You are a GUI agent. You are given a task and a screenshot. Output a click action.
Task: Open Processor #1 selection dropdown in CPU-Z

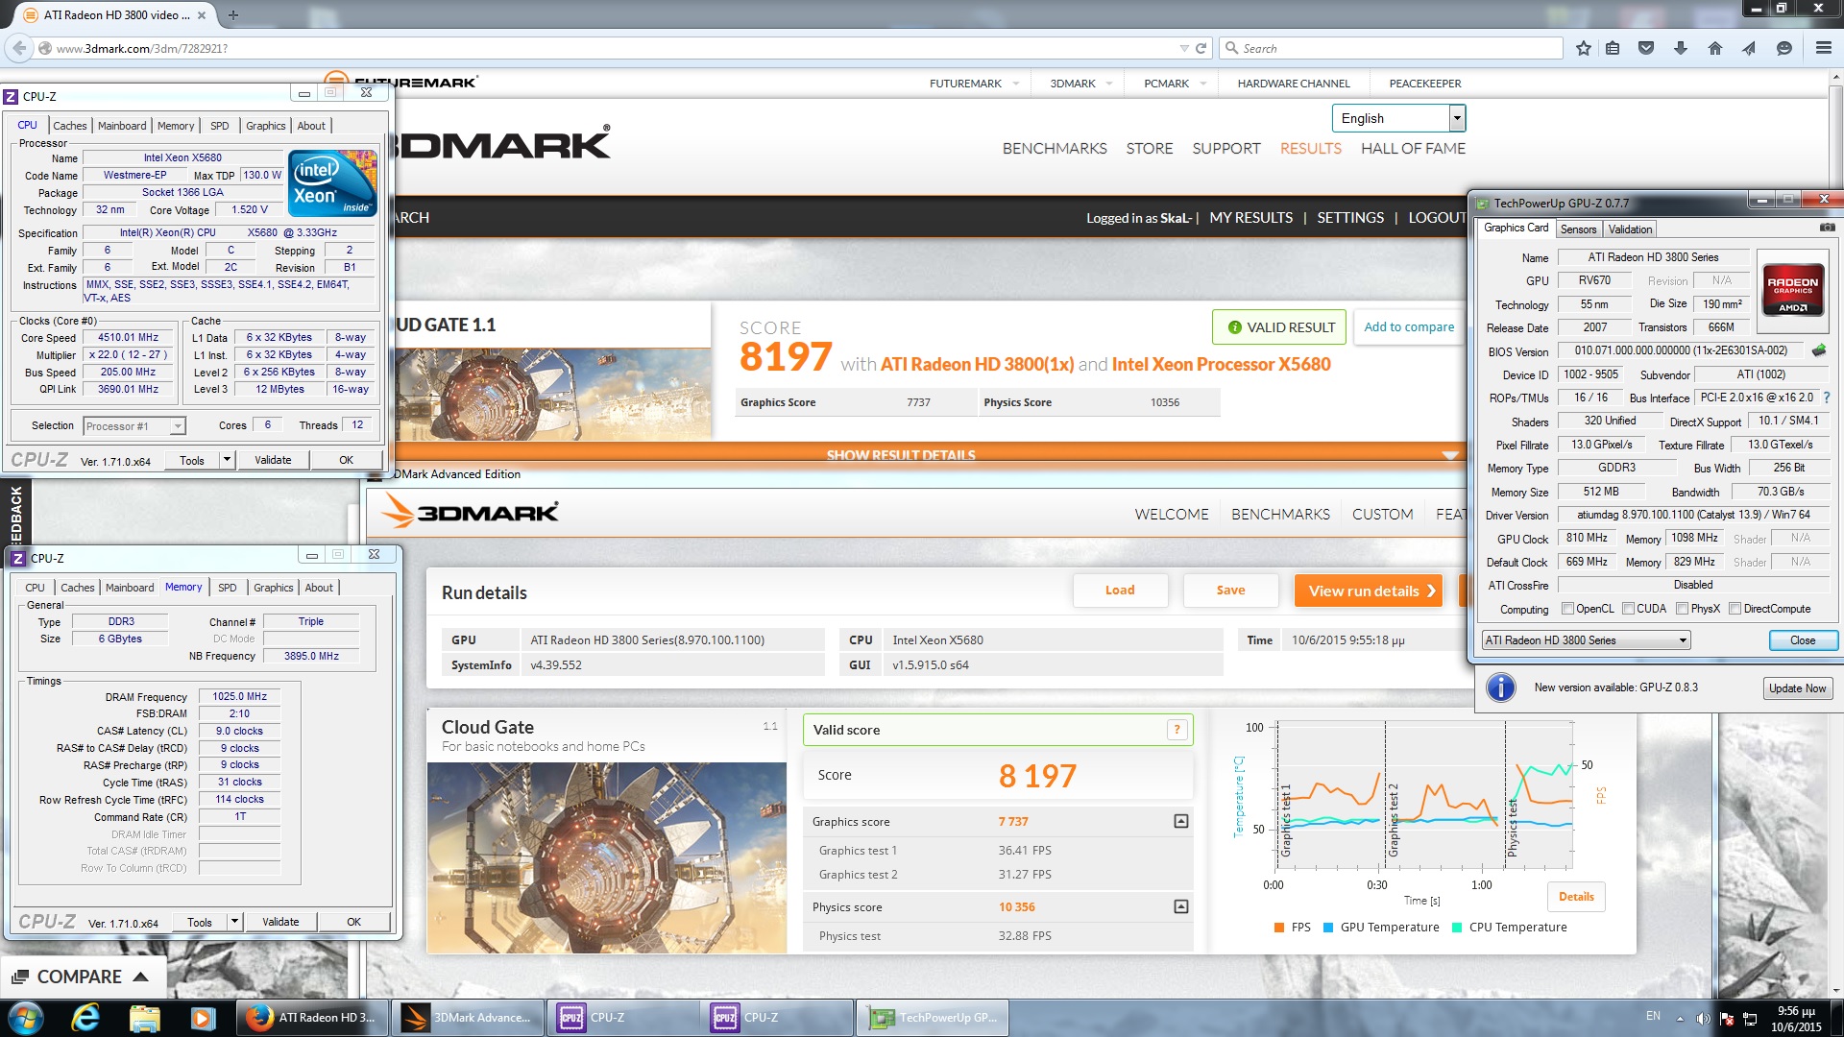tap(133, 426)
